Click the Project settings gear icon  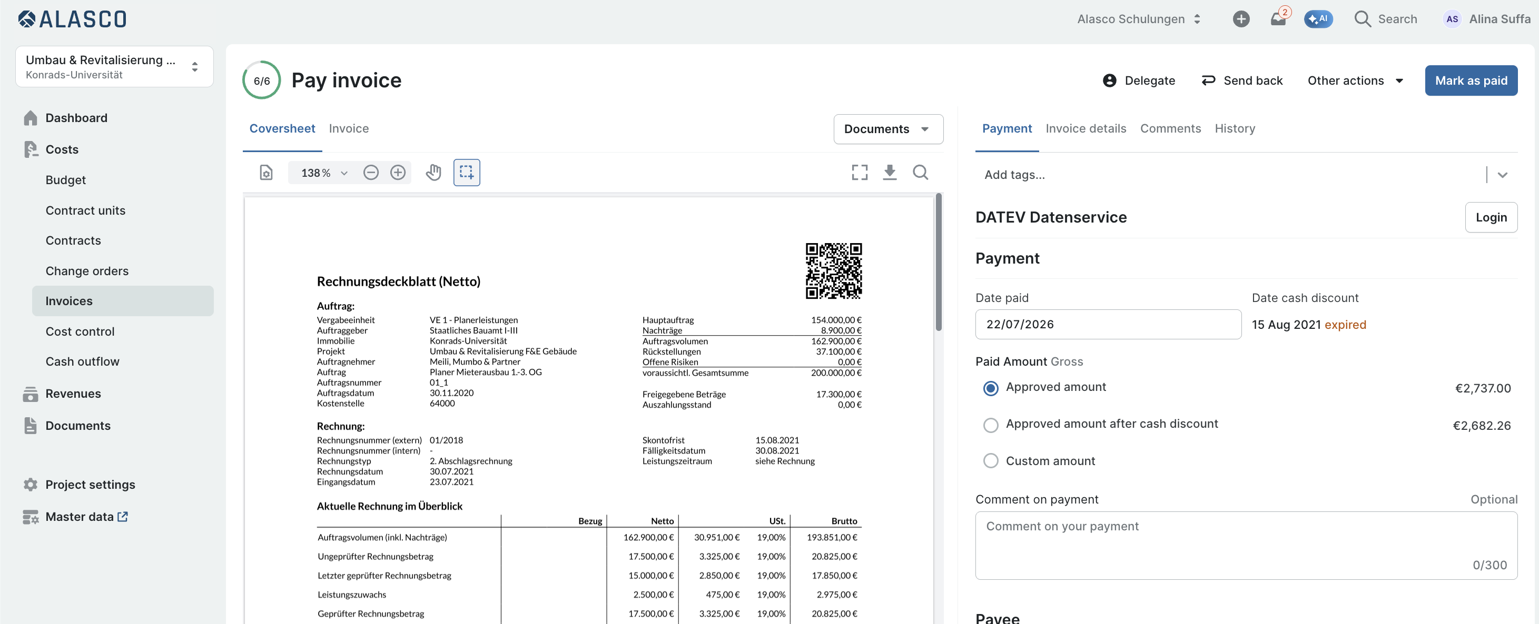[x=31, y=485]
